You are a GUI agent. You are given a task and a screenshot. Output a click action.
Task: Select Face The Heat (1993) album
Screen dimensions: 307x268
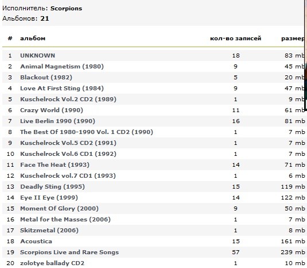point(55,165)
